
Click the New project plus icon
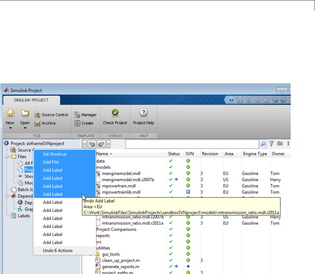10,113
